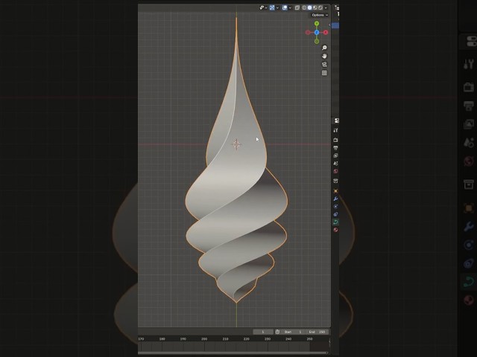Open the outliner editor type icon
Viewport: 477px width, 357px height.
[x=337, y=7]
